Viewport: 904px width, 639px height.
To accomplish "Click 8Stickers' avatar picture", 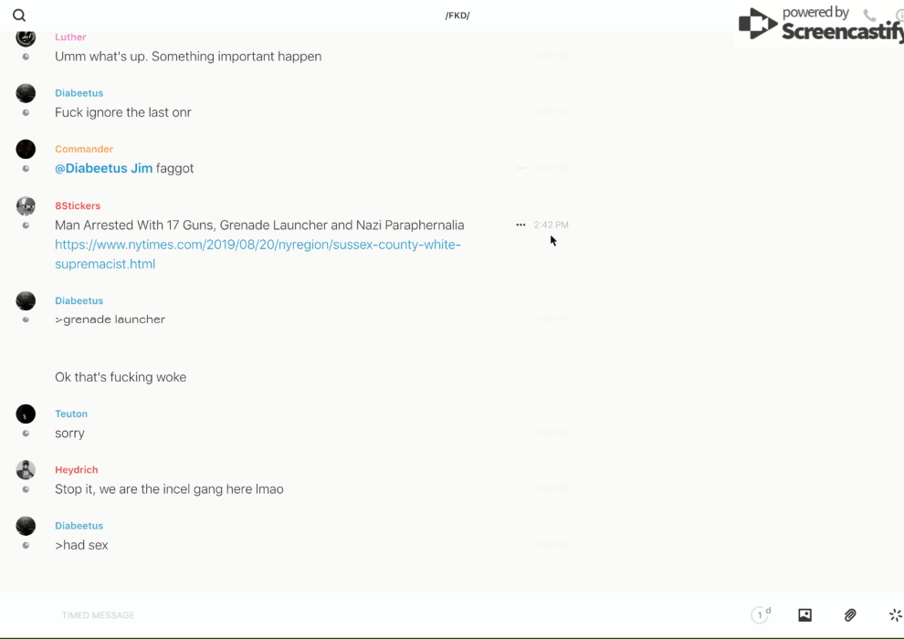I will 26,205.
